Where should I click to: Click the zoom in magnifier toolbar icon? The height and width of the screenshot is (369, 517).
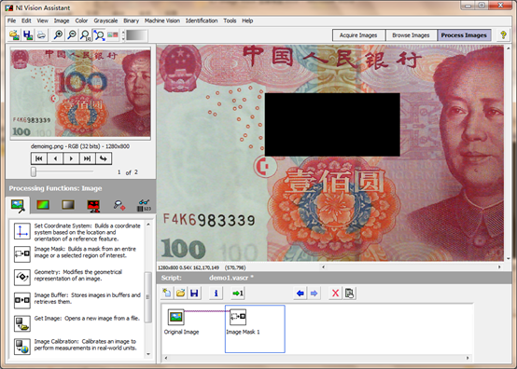point(58,34)
